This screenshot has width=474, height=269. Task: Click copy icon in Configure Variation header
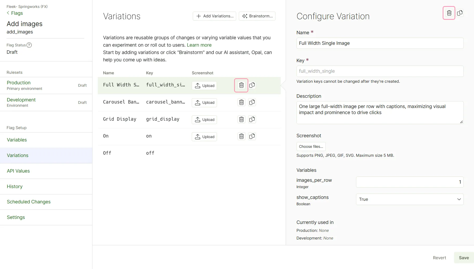[460, 13]
